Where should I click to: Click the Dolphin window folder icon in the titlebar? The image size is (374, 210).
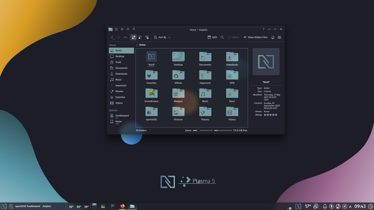(110, 29)
